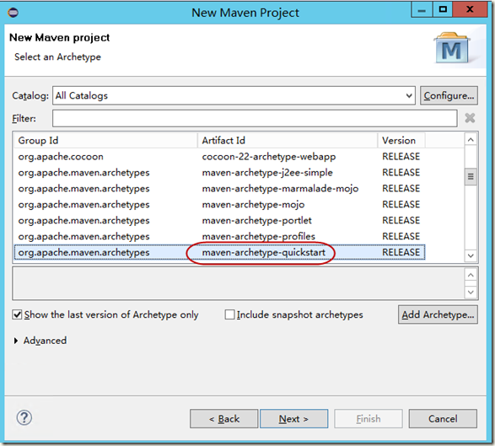Sort by the Group Id column header
This screenshot has height=446, width=495.
tap(105, 140)
